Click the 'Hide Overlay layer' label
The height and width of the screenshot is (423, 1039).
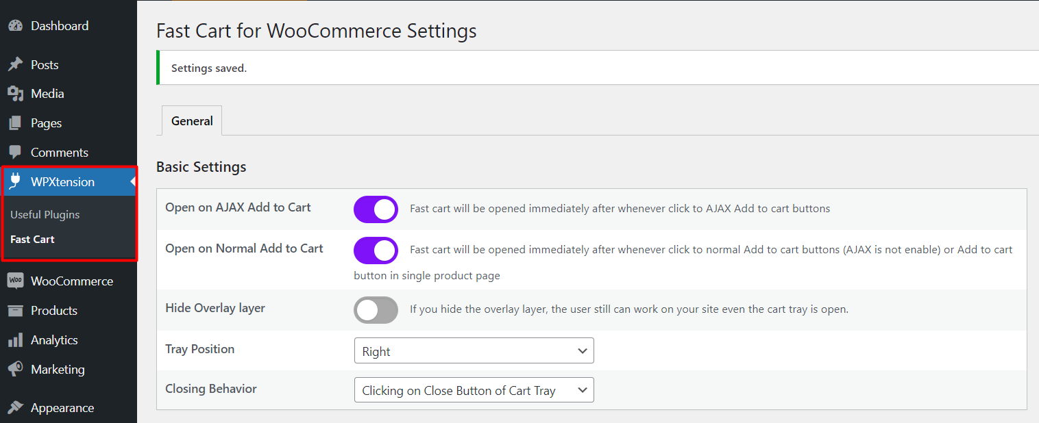point(215,308)
